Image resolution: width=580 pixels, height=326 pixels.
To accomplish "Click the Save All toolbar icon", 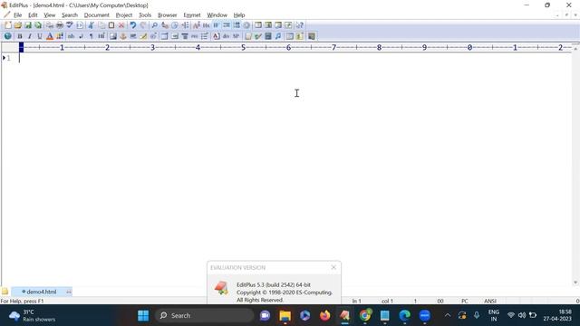I will pyautogui.click(x=38, y=25).
